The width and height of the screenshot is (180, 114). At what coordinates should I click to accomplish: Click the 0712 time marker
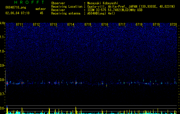(x=36, y=25)
